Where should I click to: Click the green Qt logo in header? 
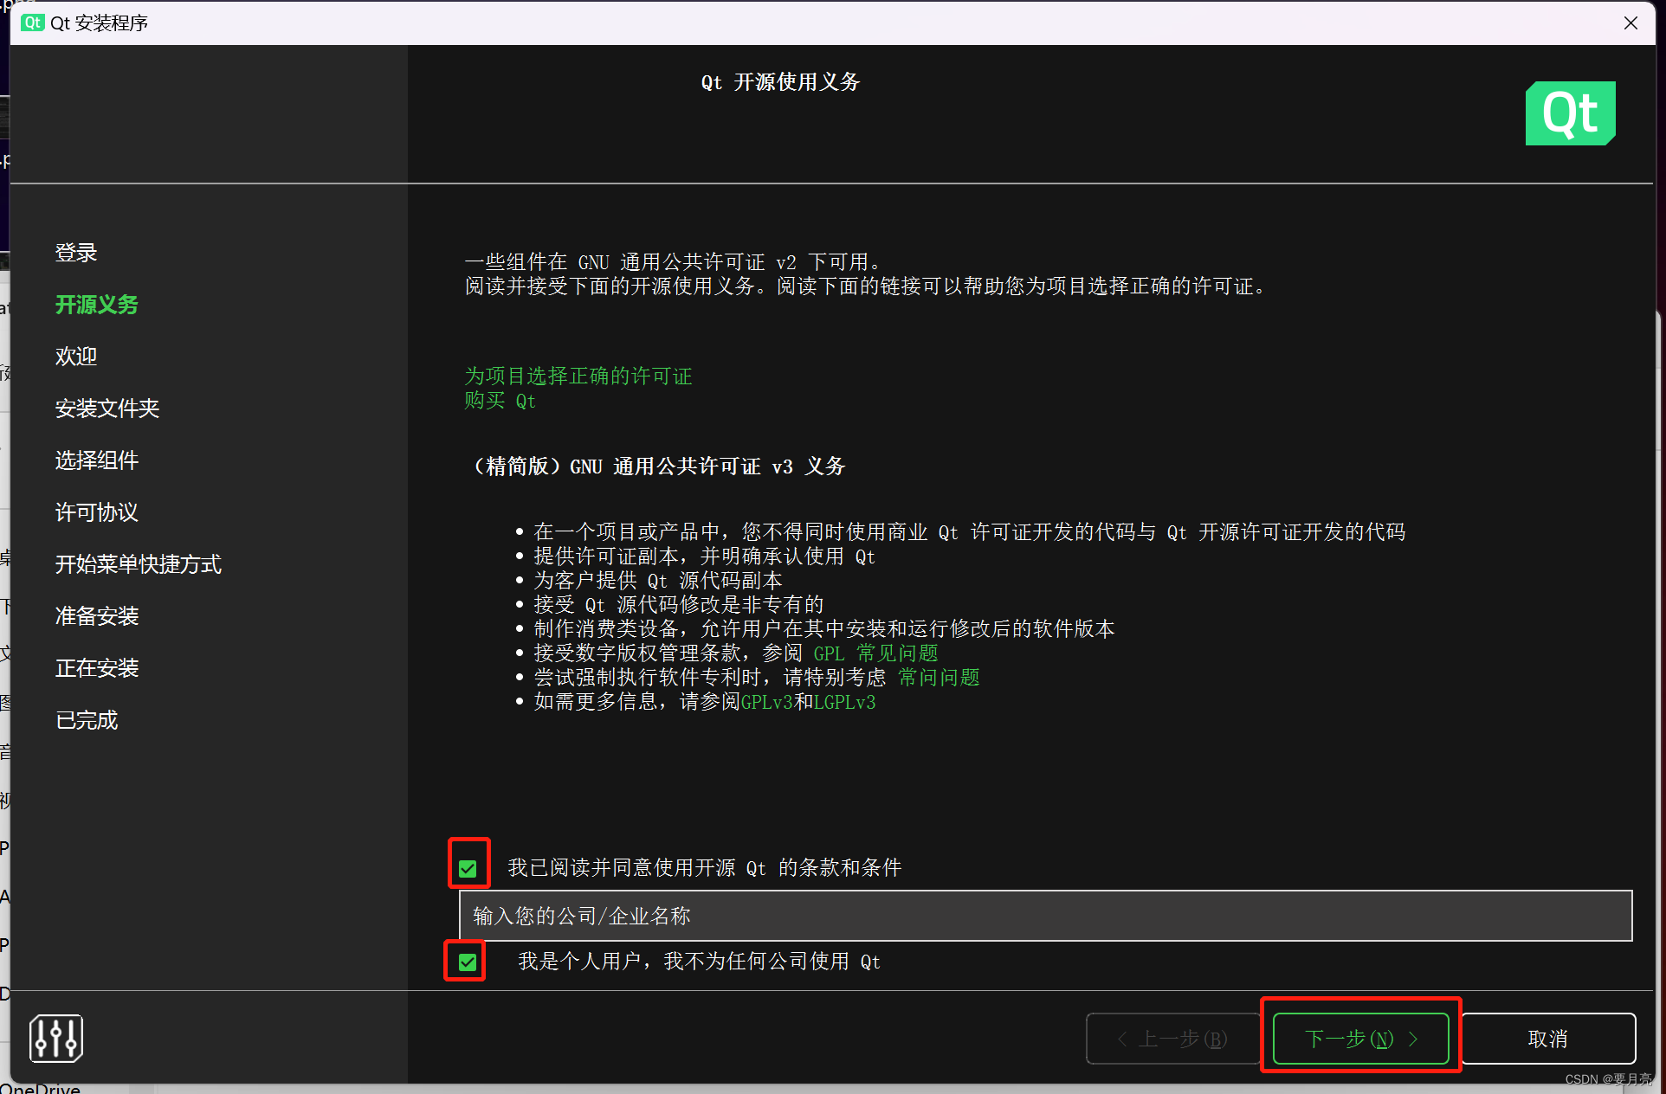[1570, 113]
